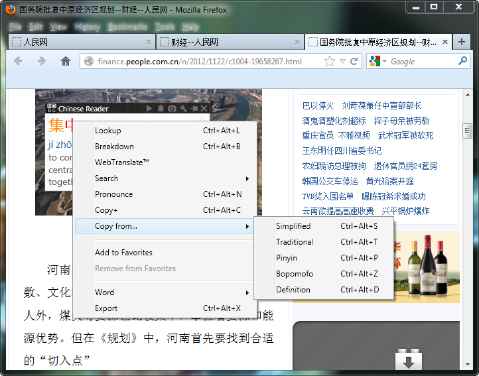Choose Pronounce menu entry
The width and height of the screenshot is (479, 376).
(165, 194)
